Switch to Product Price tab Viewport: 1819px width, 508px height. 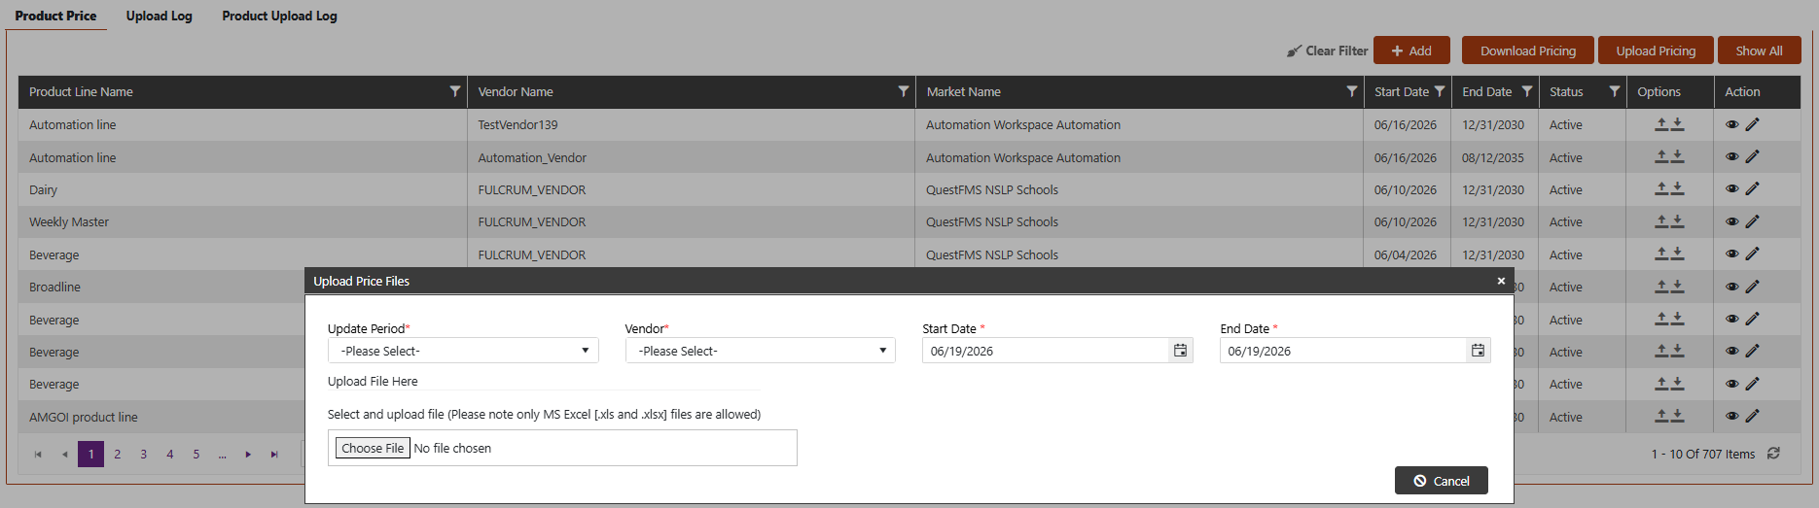pos(55,16)
